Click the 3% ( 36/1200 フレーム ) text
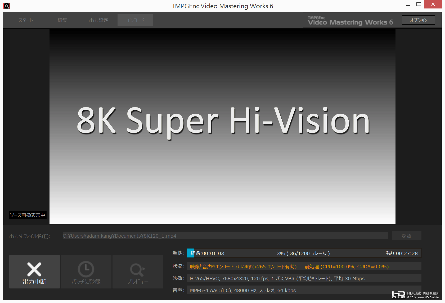Screen dimensions: 445x303 [x=303, y=253]
